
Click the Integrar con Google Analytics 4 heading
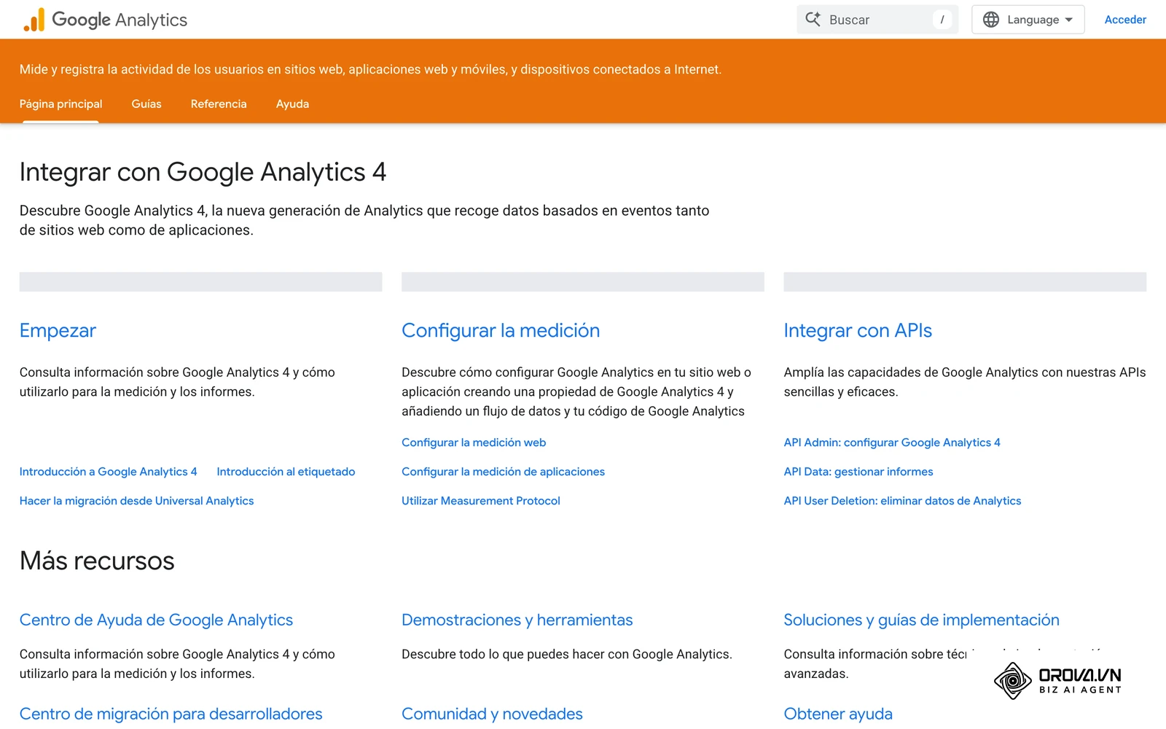coord(203,172)
